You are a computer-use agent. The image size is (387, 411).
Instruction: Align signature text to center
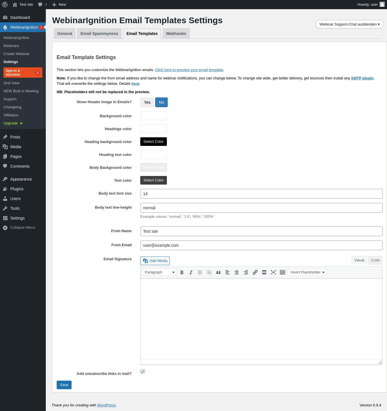tap(237, 272)
